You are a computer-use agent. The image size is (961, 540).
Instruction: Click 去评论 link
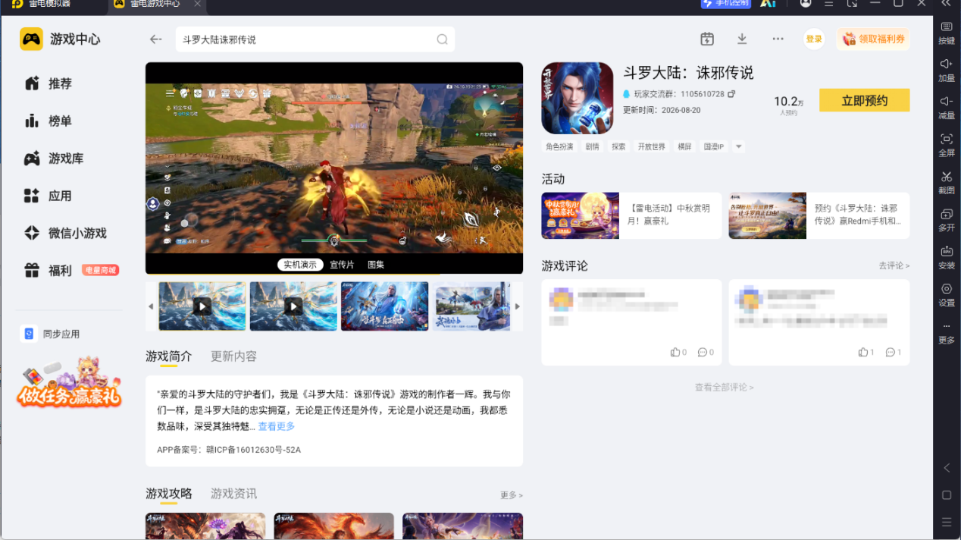click(x=894, y=265)
